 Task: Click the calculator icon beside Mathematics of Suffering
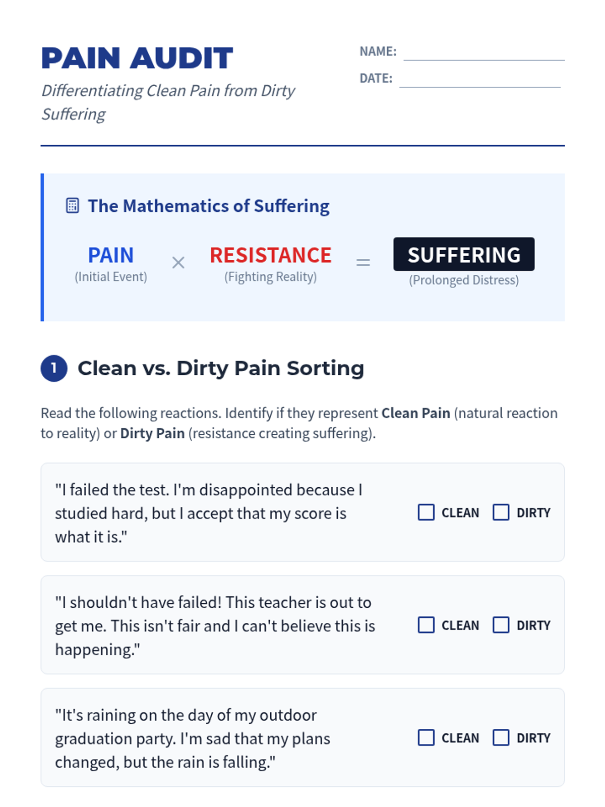(x=73, y=206)
